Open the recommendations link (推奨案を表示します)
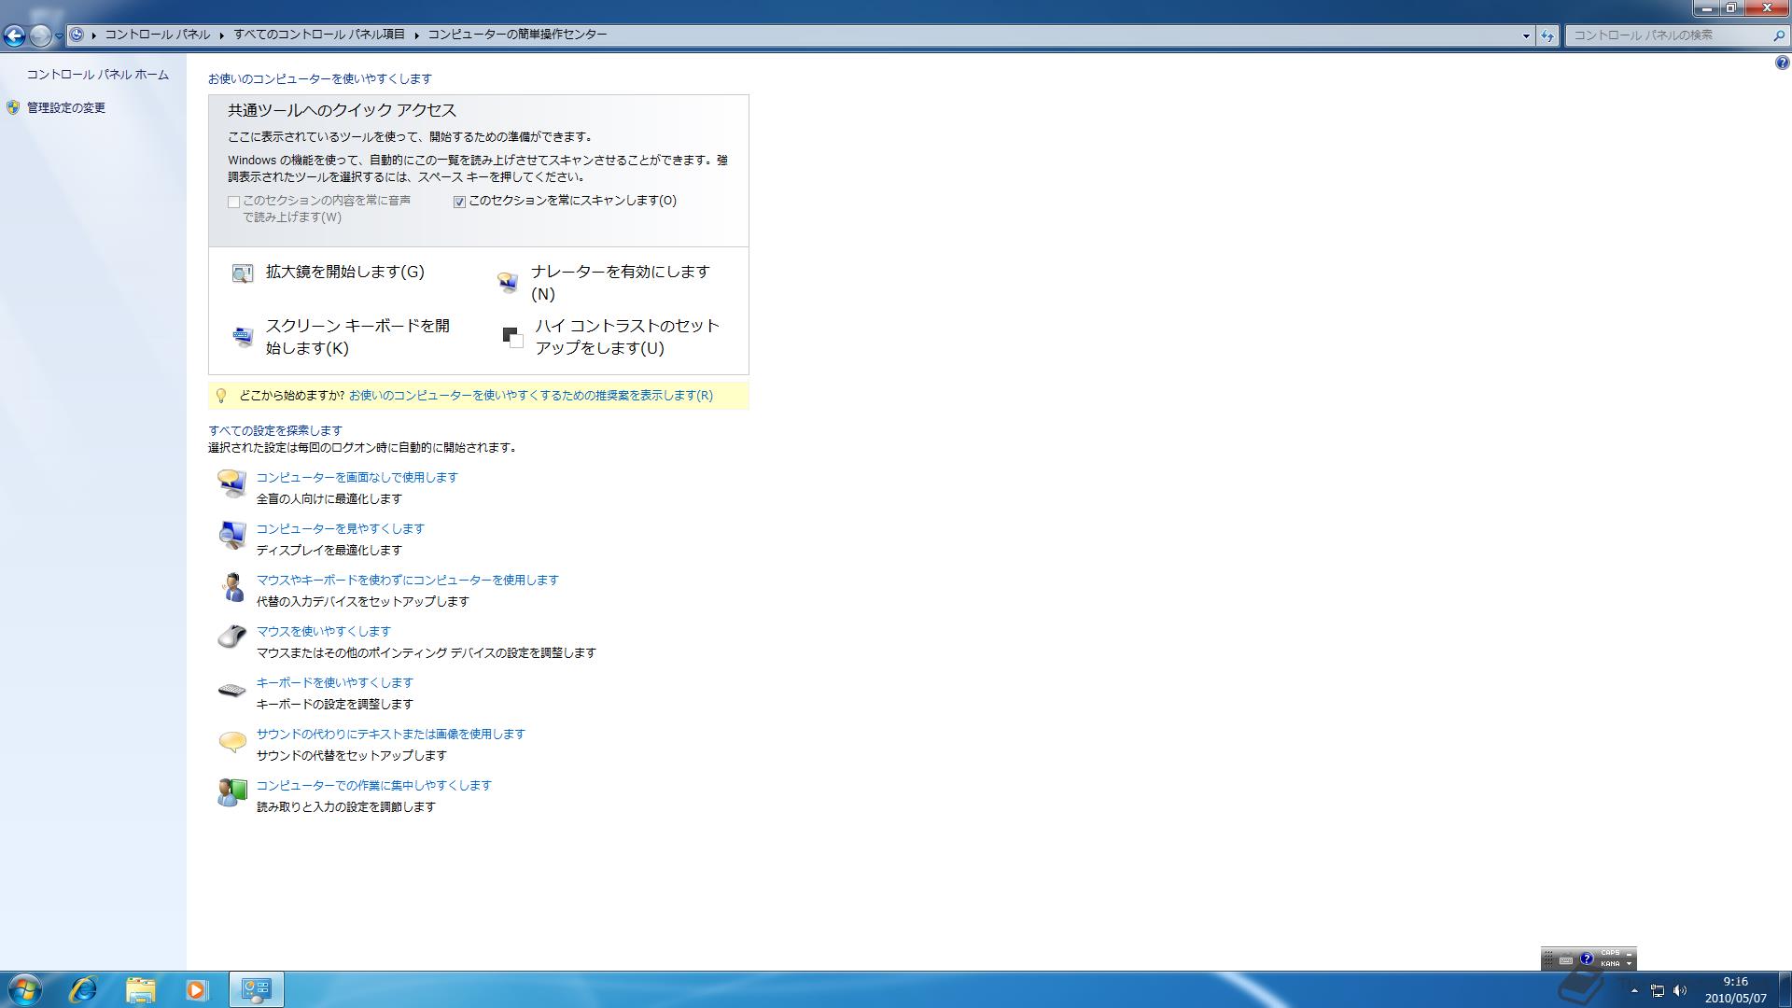1792x1008 pixels. 530,396
